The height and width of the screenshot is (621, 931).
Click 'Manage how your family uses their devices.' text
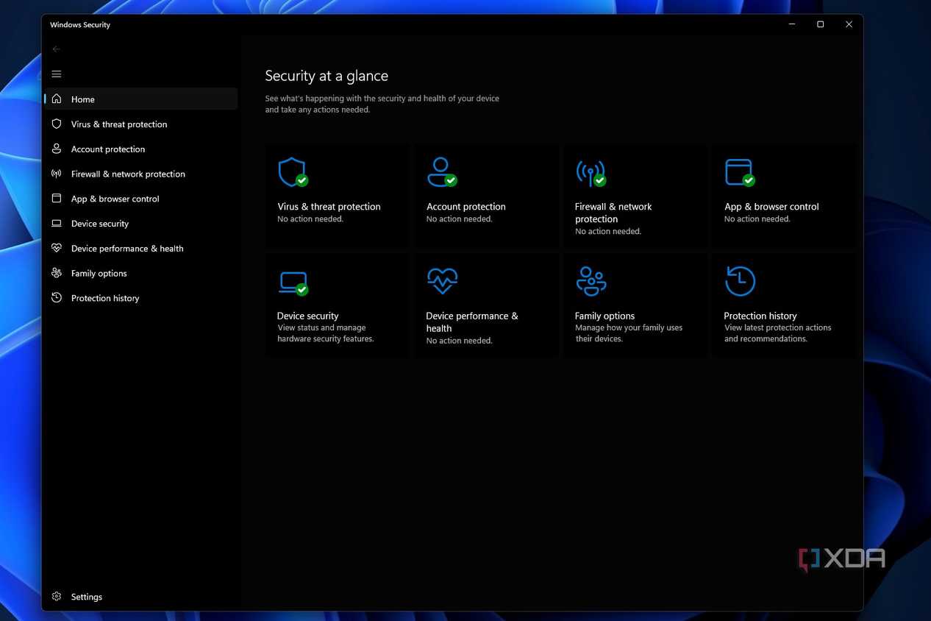(629, 333)
